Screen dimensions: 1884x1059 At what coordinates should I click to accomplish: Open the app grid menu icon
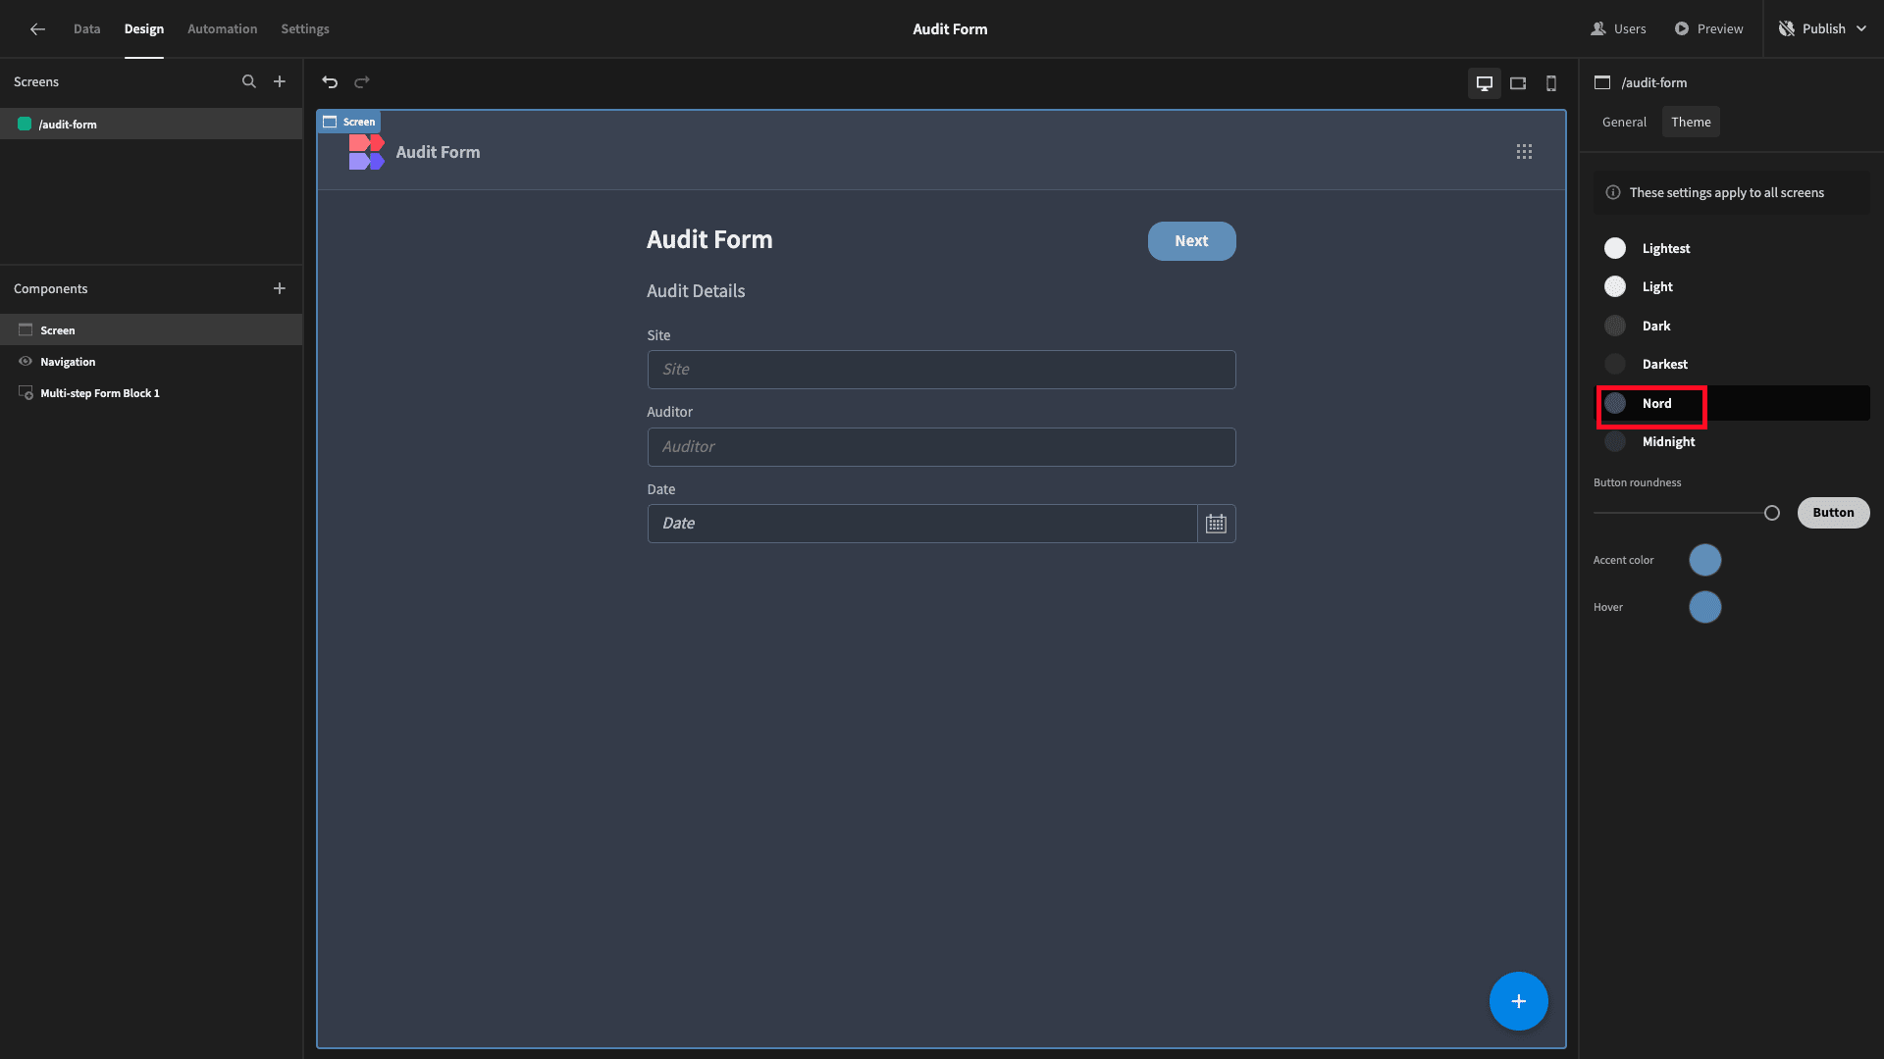click(x=1524, y=152)
